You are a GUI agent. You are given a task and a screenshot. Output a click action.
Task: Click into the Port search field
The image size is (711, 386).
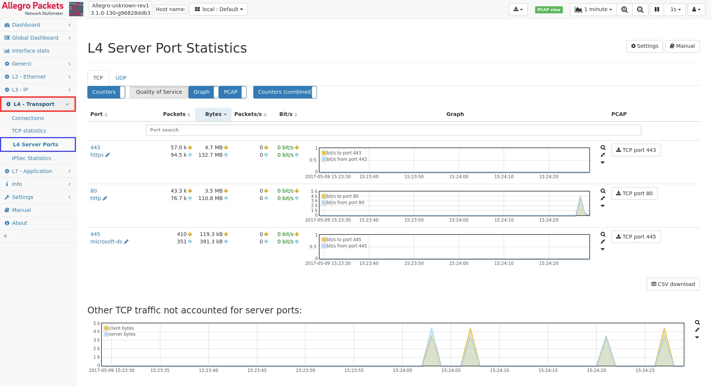pyautogui.click(x=393, y=130)
